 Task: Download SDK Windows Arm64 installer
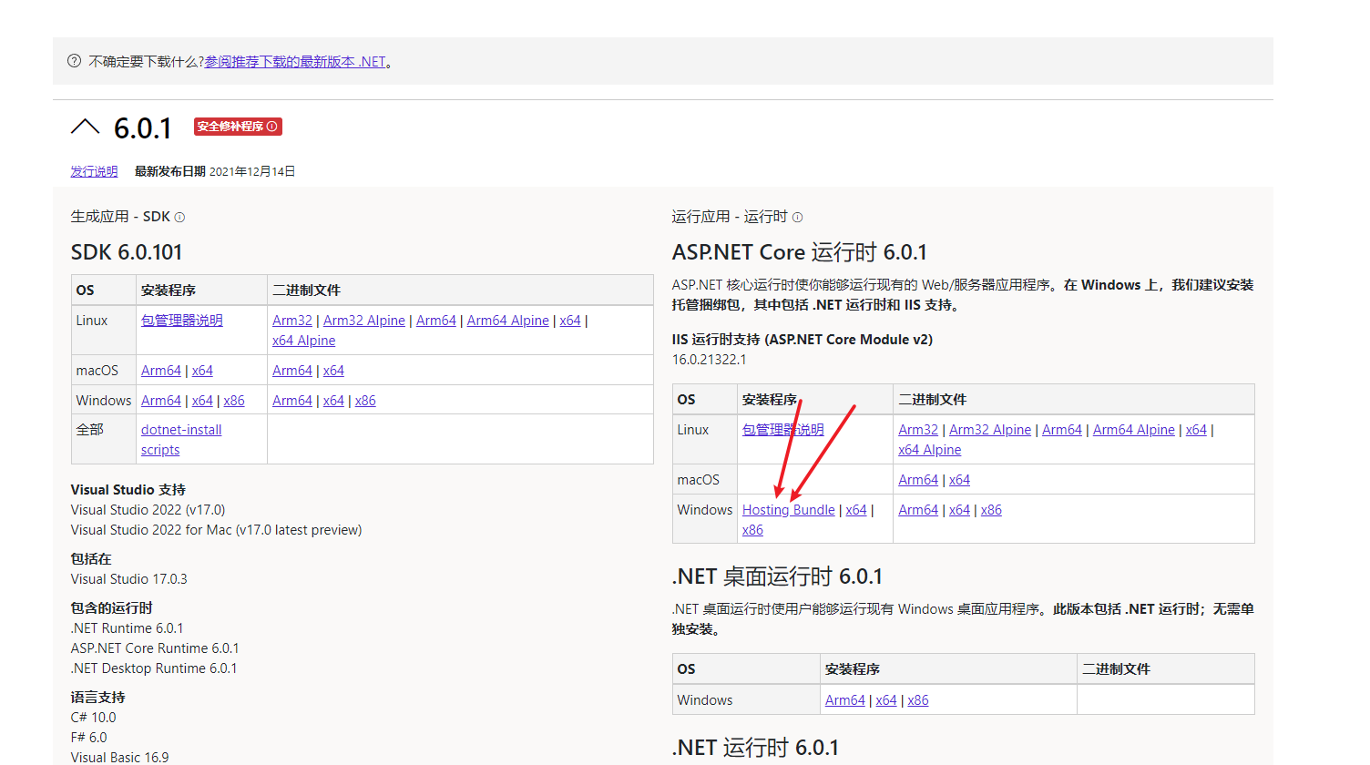pyautogui.click(x=161, y=401)
